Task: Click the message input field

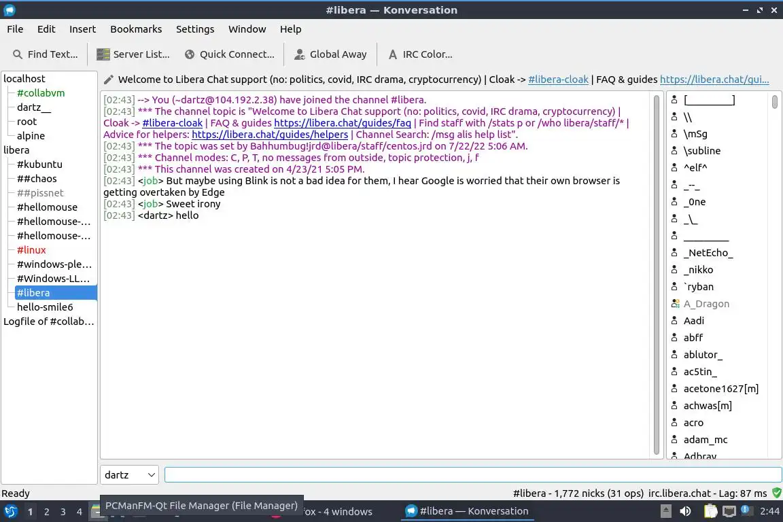Action: click(473, 474)
